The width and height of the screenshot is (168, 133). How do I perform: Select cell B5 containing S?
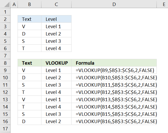(29, 41)
